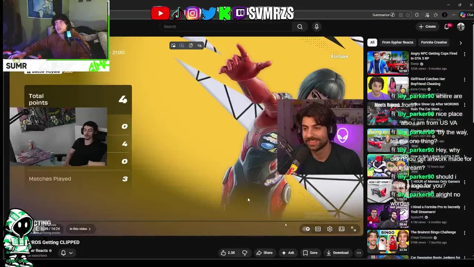474x267 pixels.
Task: Open the browser favorites list icon
Action: pyautogui.click(x=435, y=15)
